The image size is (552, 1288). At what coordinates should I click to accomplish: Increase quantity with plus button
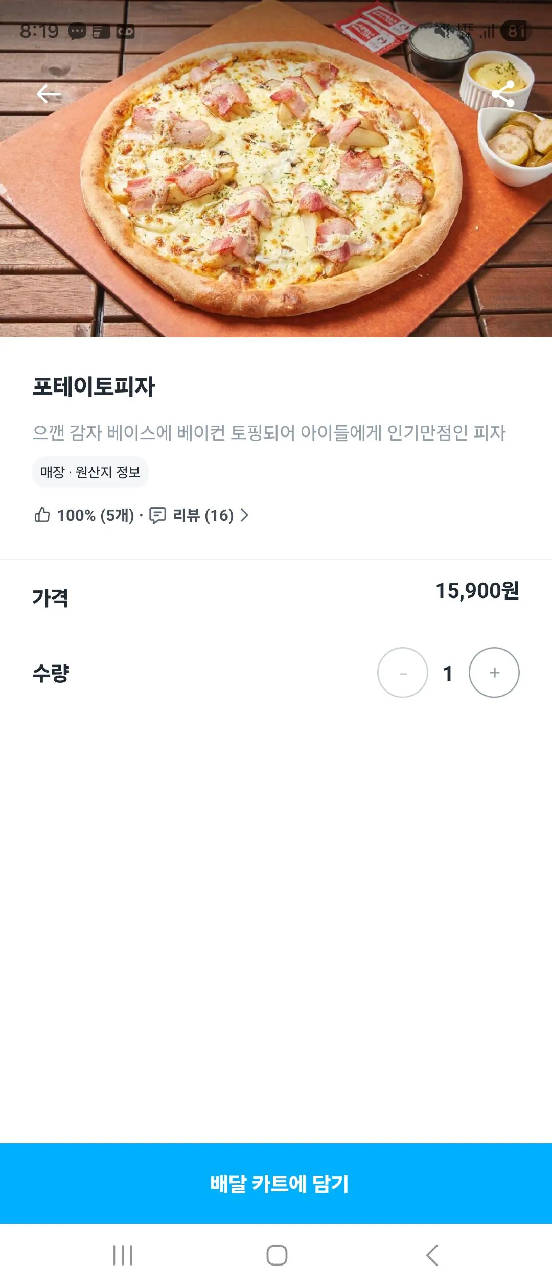(x=494, y=673)
